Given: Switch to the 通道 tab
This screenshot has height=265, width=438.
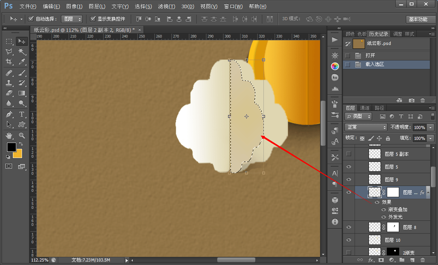Looking at the screenshot, I should [x=365, y=108].
